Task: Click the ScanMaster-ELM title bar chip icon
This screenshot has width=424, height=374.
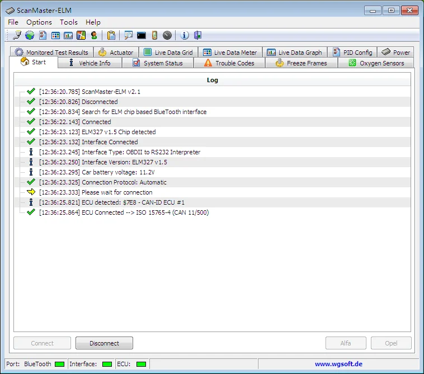Action: click(10, 11)
